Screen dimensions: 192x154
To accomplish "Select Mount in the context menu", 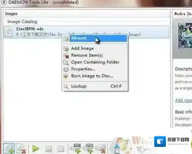I will click(95, 38).
